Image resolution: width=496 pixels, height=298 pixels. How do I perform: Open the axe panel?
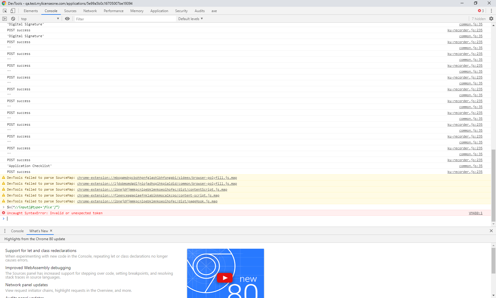214,11
